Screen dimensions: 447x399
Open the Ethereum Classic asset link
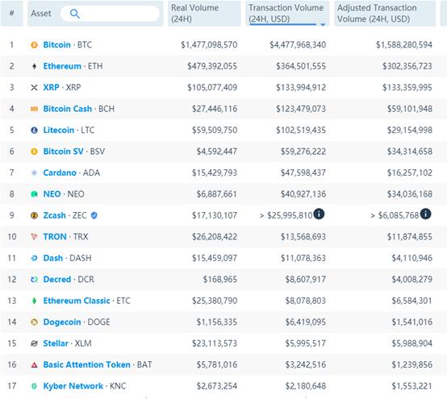(x=77, y=301)
